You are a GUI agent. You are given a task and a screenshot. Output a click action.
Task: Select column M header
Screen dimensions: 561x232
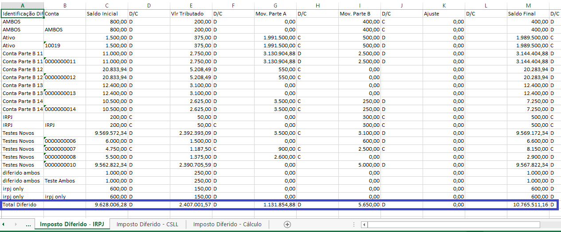click(528, 5)
